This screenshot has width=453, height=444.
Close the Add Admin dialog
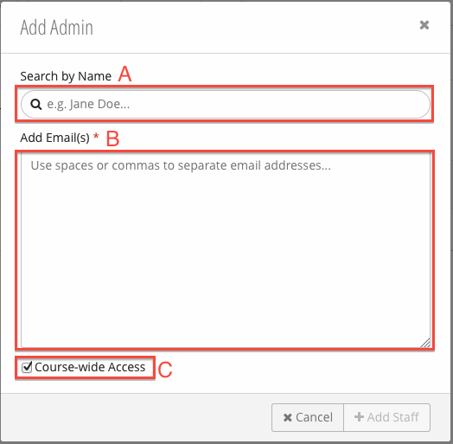pos(424,25)
